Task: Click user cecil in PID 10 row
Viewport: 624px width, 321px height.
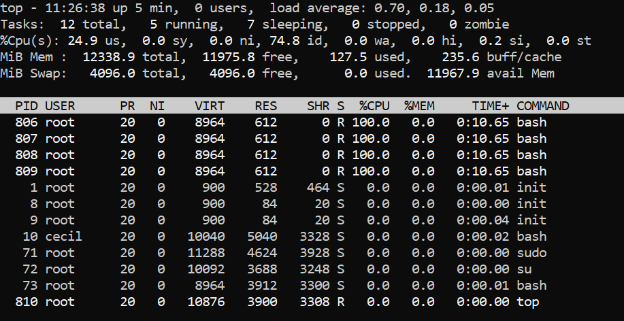Action: 64,236
